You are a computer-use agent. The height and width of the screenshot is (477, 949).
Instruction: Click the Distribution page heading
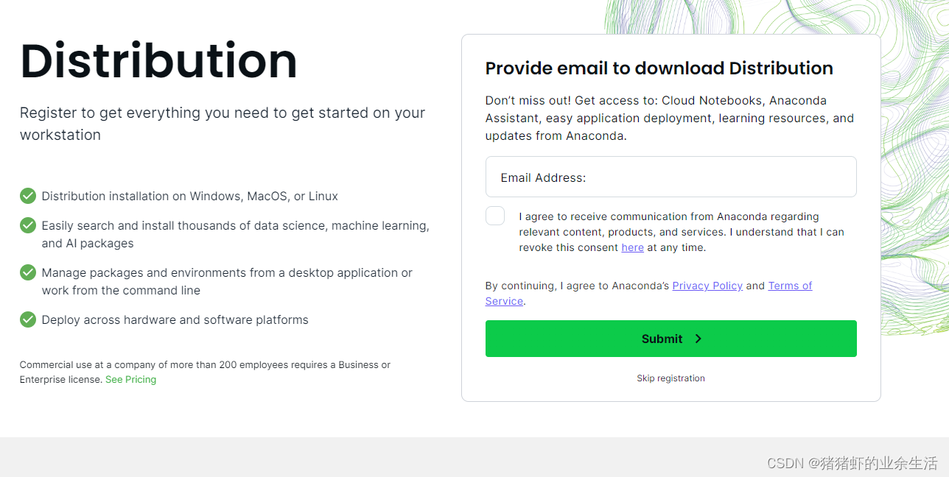click(x=158, y=60)
